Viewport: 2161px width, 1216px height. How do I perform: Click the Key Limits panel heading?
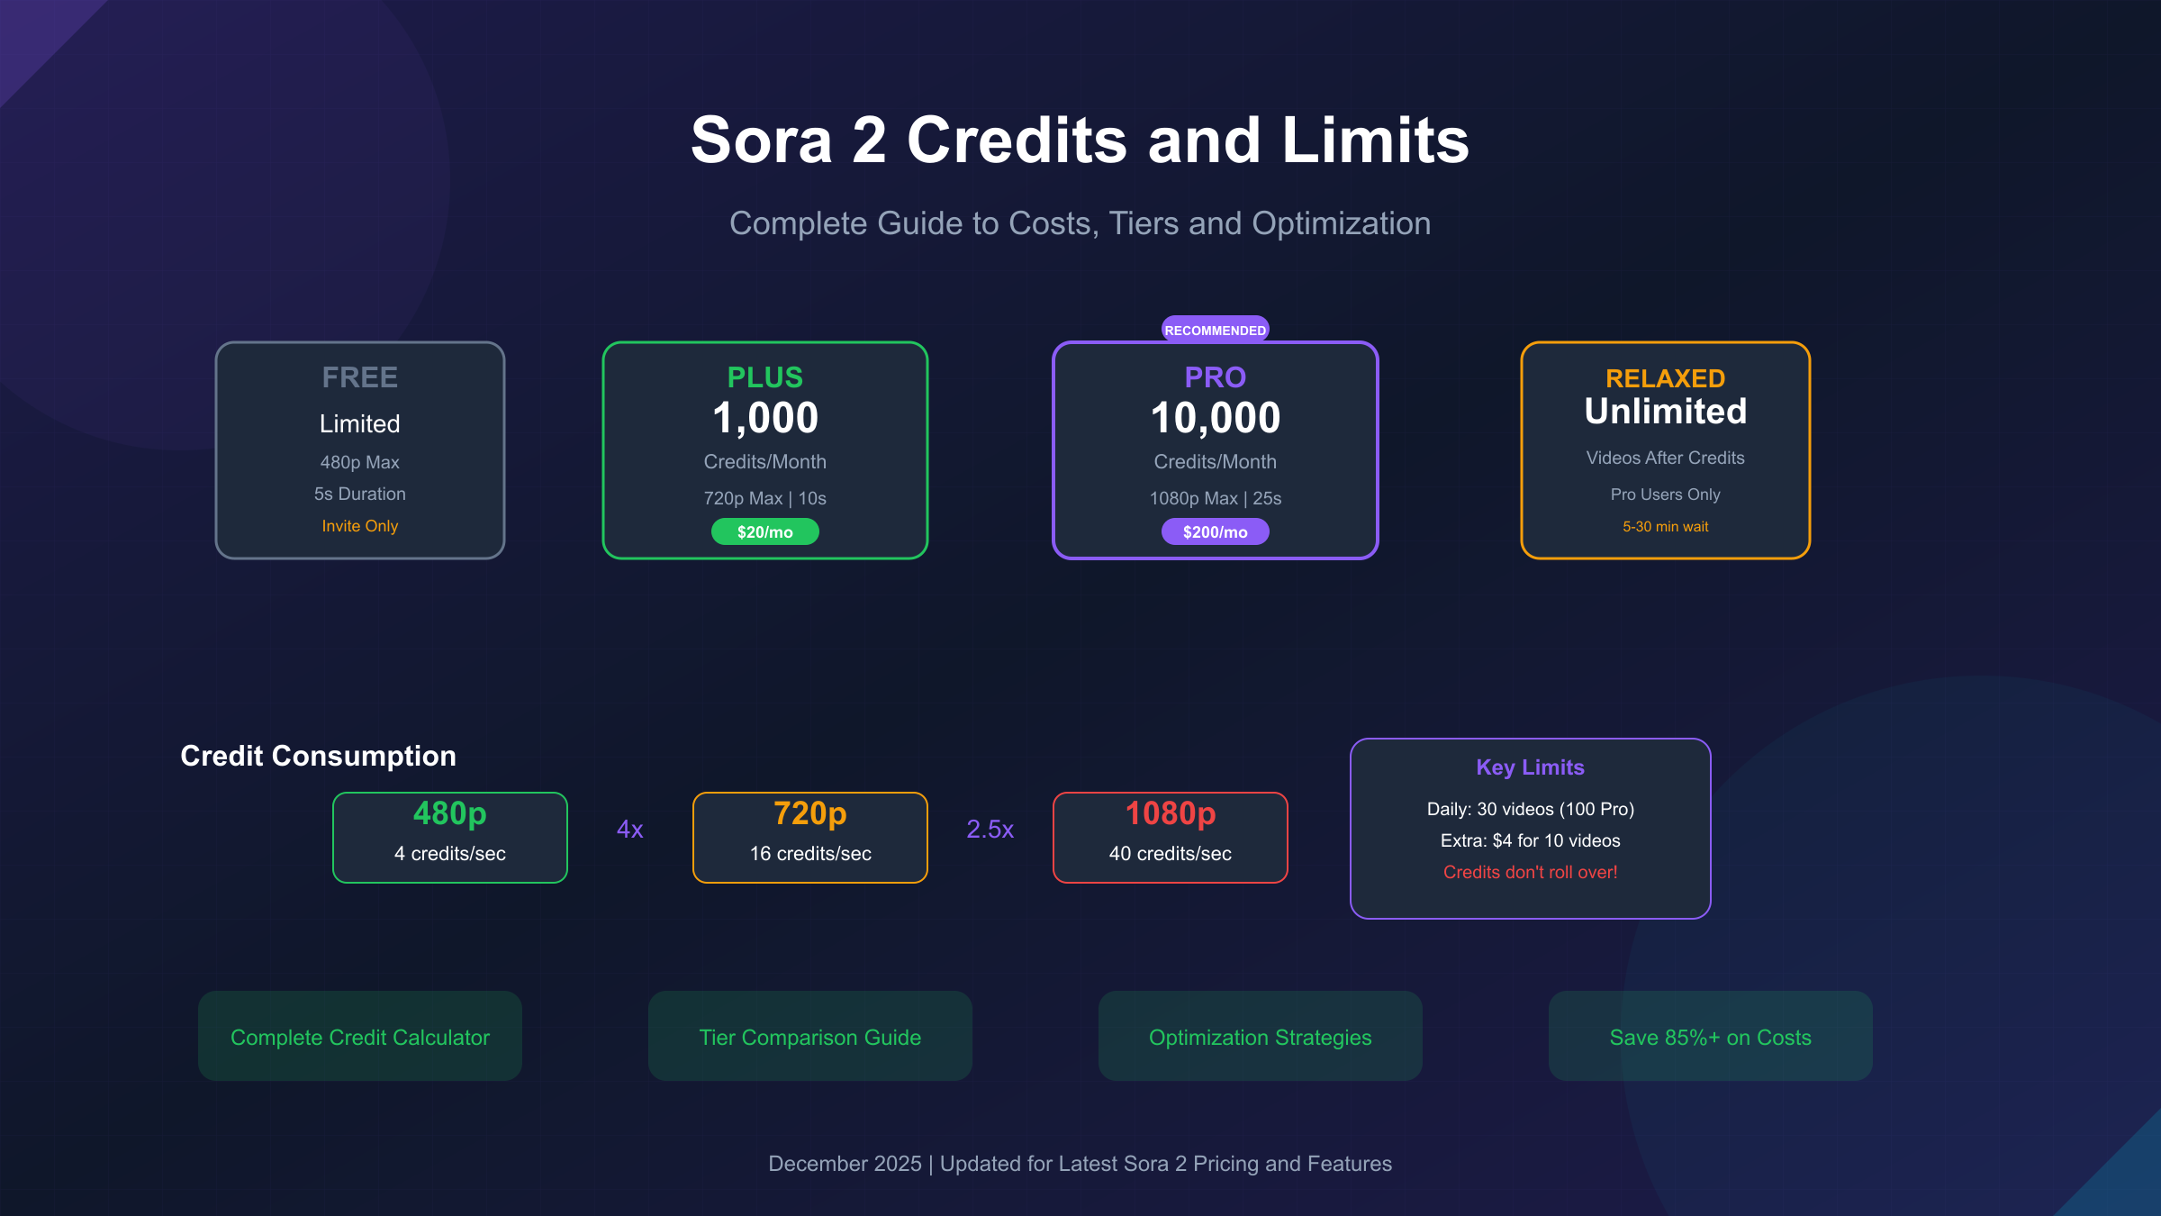pyautogui.click(x=1531, y=767)
